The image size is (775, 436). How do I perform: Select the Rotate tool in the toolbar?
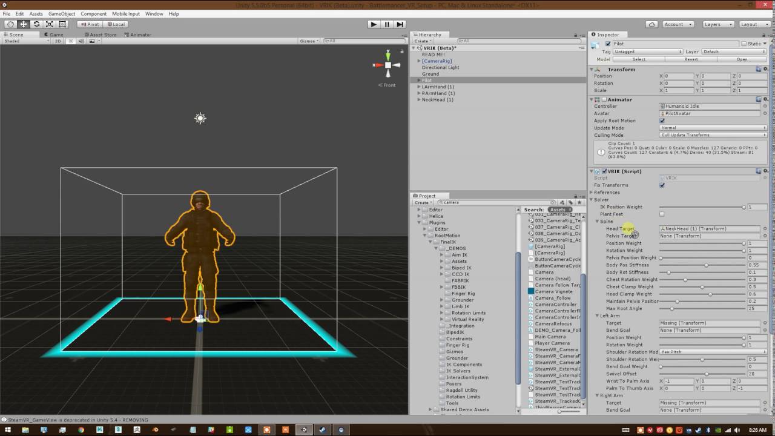[x=36, y=24]
